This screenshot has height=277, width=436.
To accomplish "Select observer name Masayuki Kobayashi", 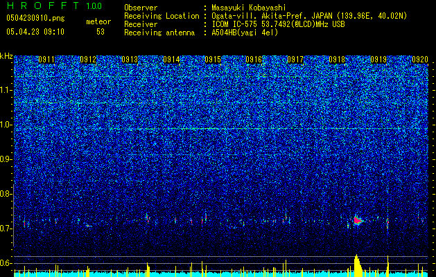I will coord(249,8).
